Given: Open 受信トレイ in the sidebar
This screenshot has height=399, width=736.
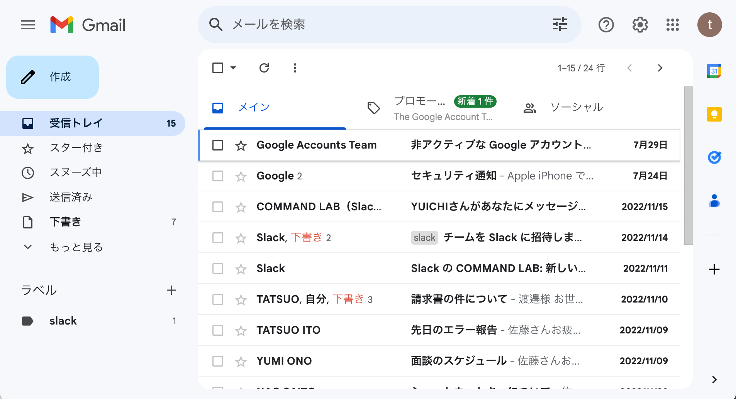Looking at the screenshot, I should click(x=93, y=123).
